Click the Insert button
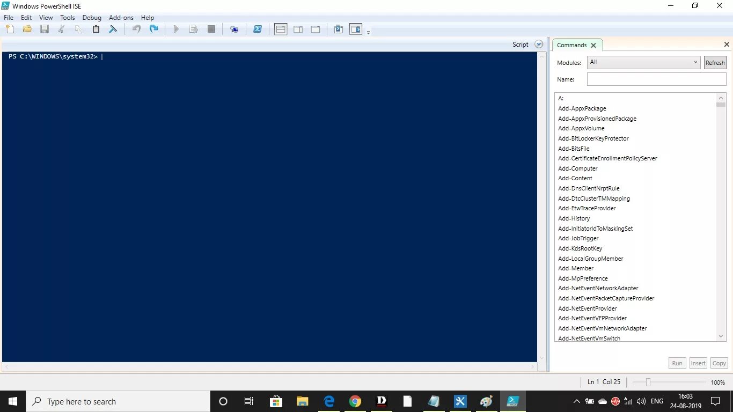This screenshot has height=412, width=733. point(698,363)
